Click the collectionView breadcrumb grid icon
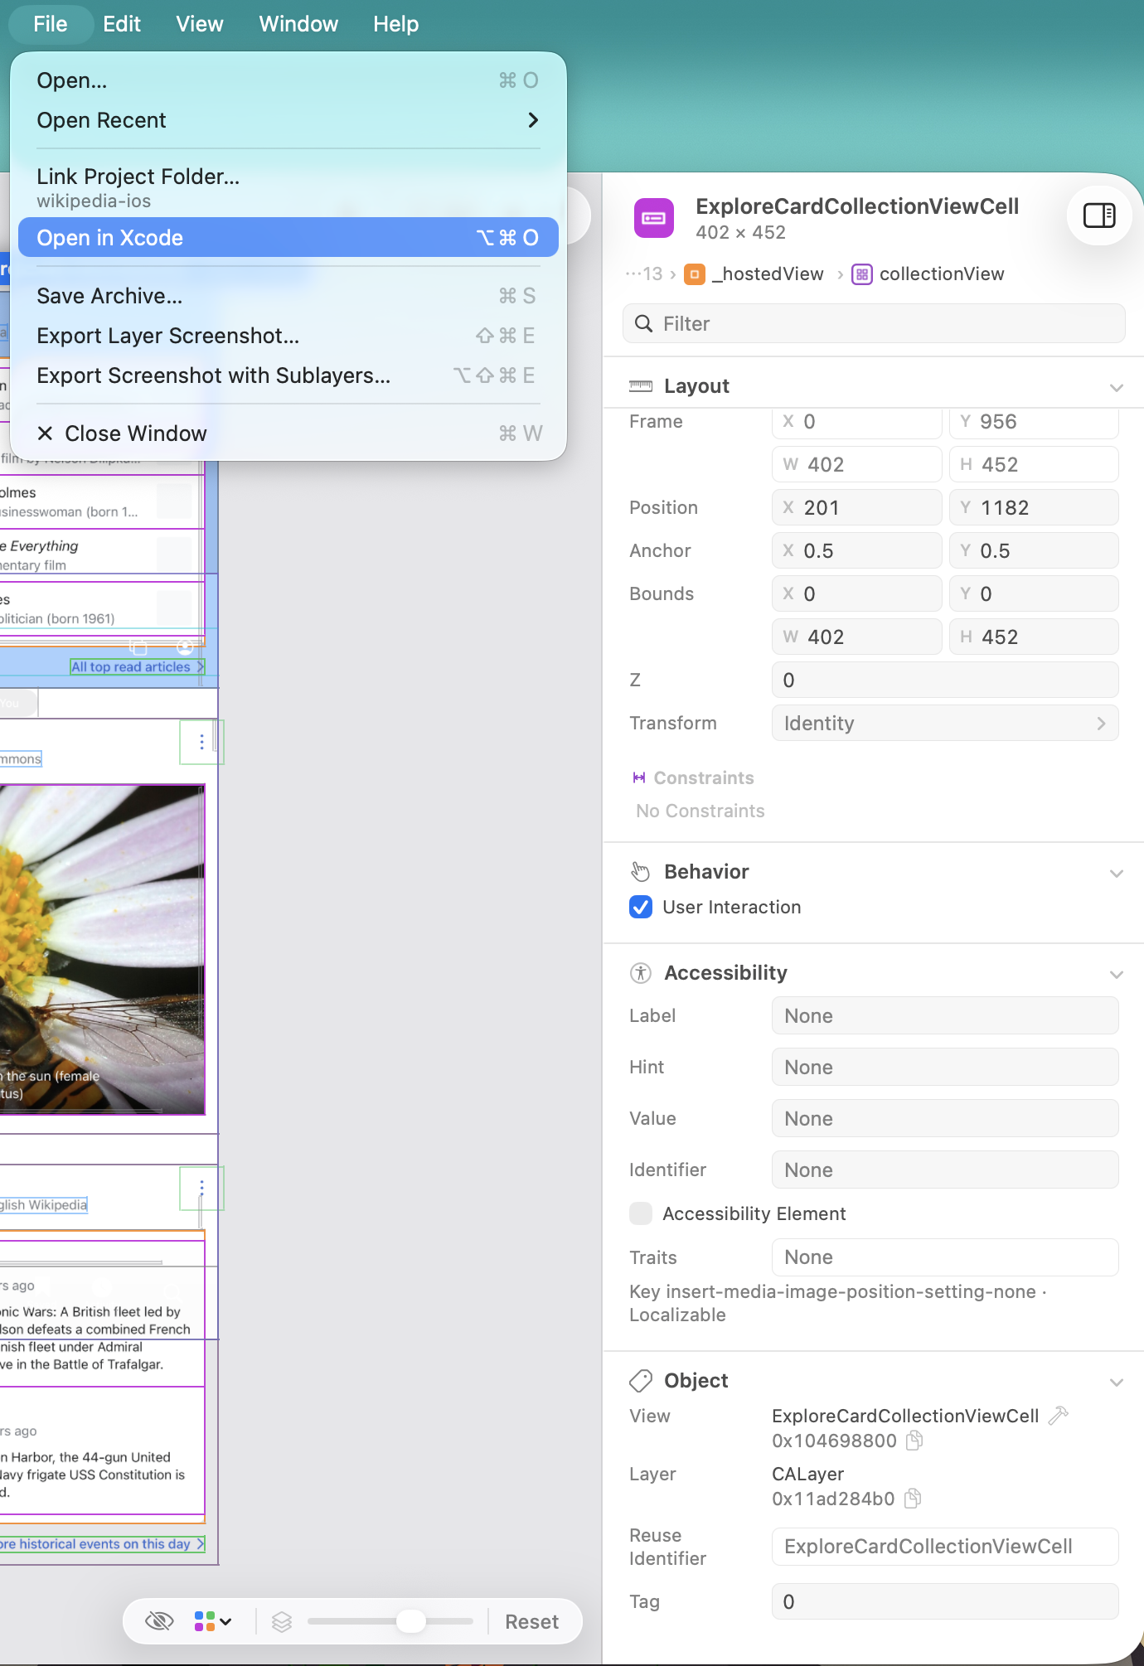1144x1666 pixels. tap(862, 274)
